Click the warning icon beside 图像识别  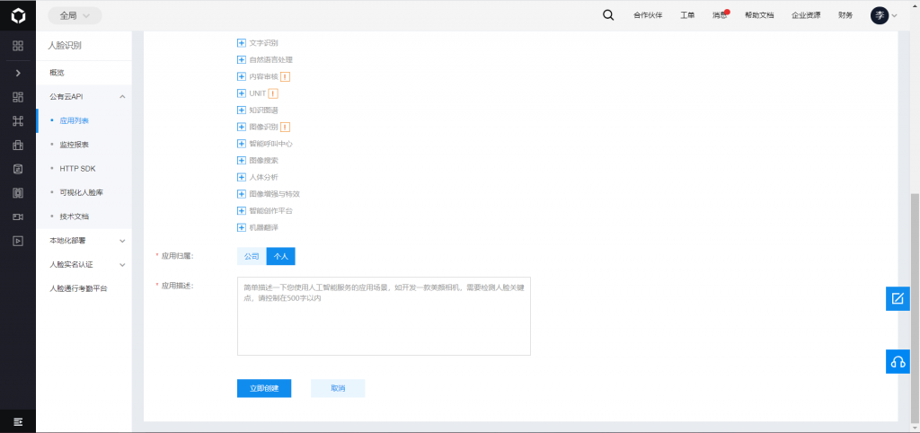coord(285,127)
